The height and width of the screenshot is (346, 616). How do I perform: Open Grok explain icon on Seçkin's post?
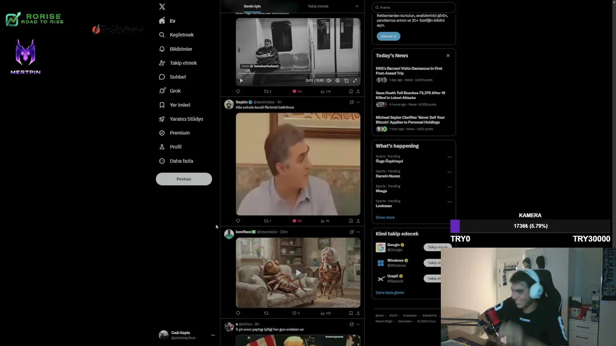352,102
